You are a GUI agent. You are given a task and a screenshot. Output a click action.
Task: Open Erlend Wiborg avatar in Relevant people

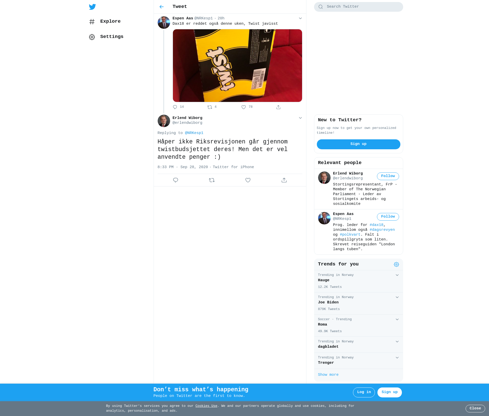pos(324,178)
